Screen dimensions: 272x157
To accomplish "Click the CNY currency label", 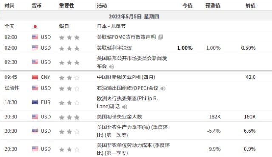I will [x=45, y=77].
